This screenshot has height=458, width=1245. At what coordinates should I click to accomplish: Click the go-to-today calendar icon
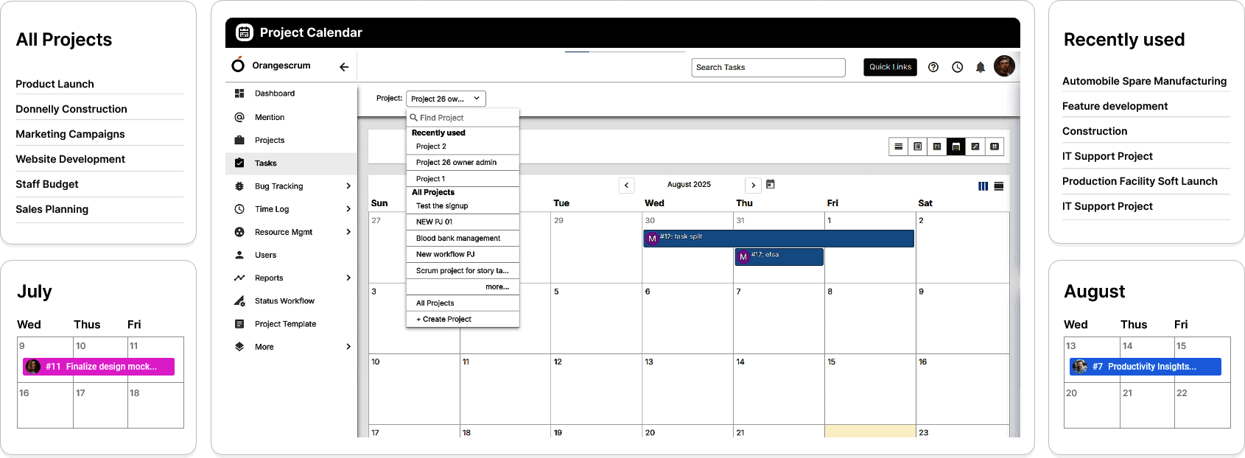pos(771,184)
